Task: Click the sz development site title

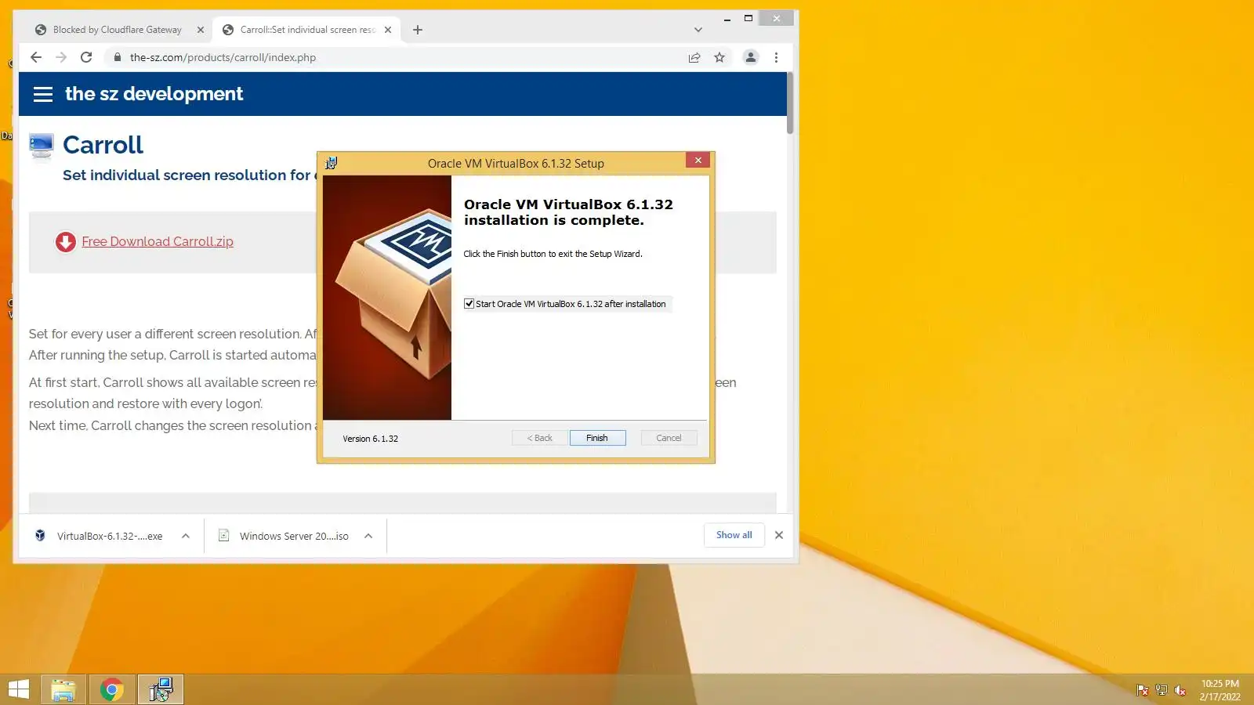Action: pyautogui.click(x=154, y=94)
